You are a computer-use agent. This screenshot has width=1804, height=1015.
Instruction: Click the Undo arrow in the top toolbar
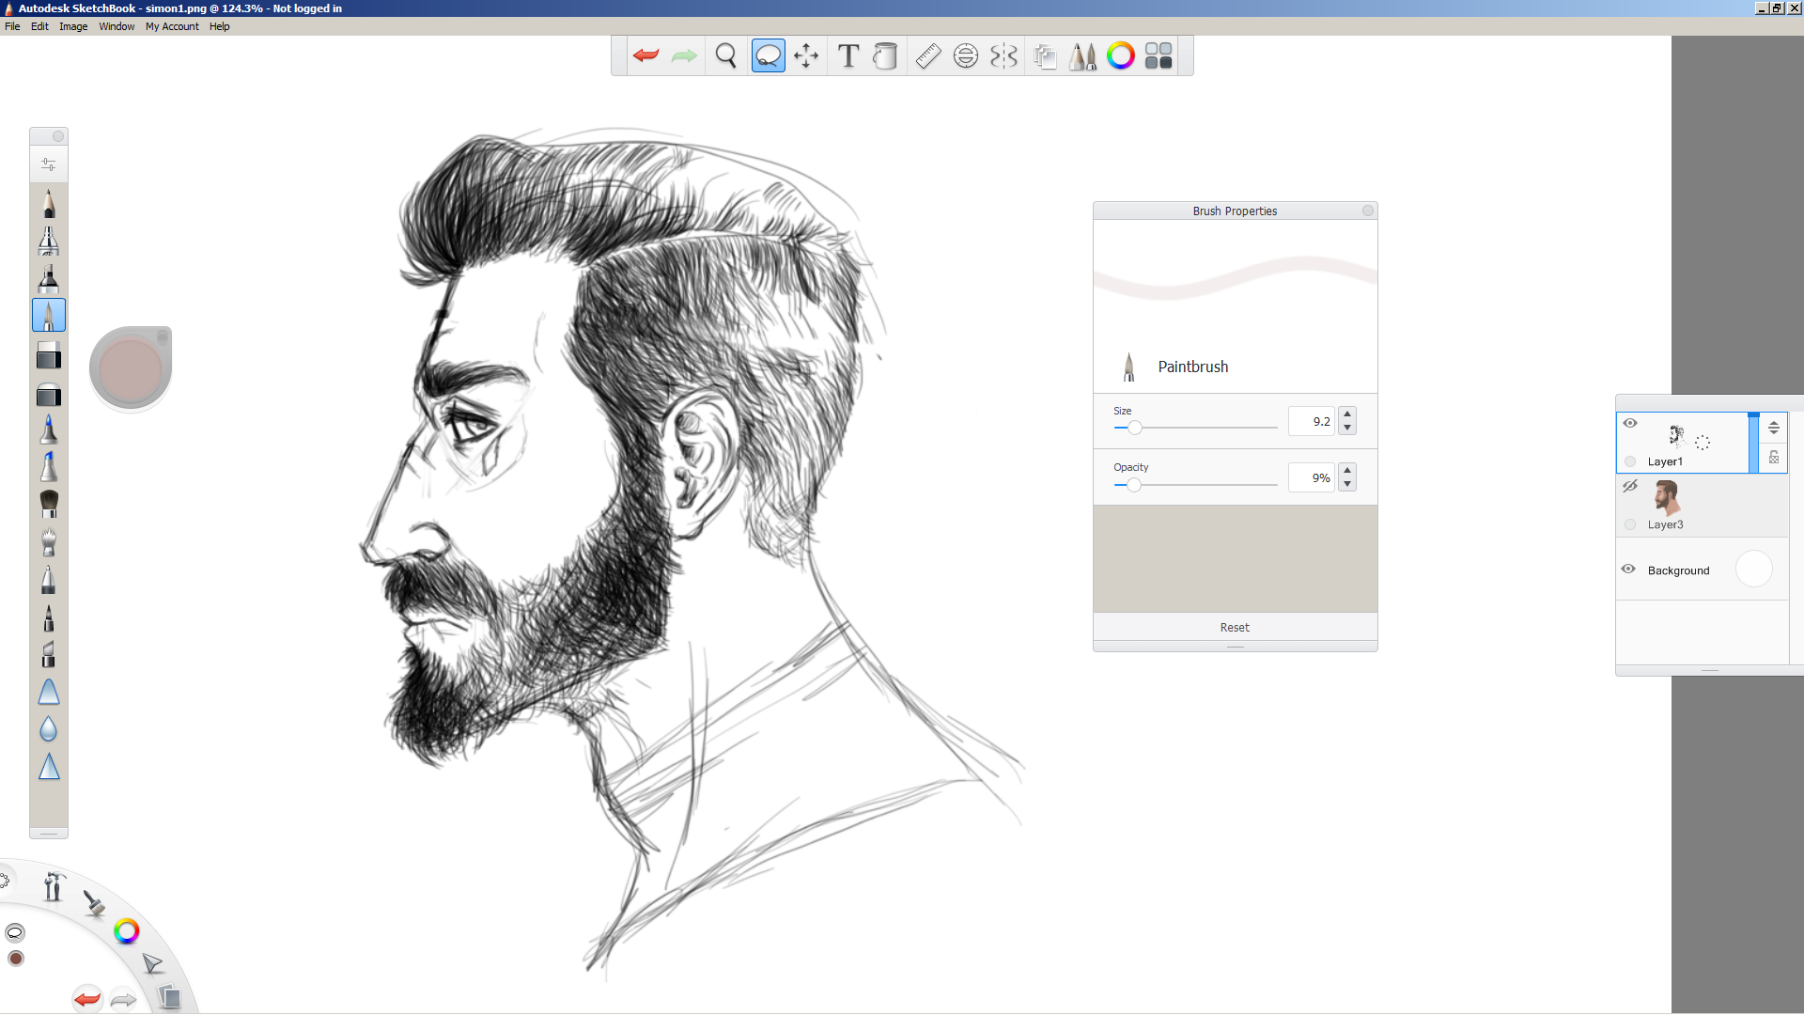pyautogui.click(x=645, y=55)
